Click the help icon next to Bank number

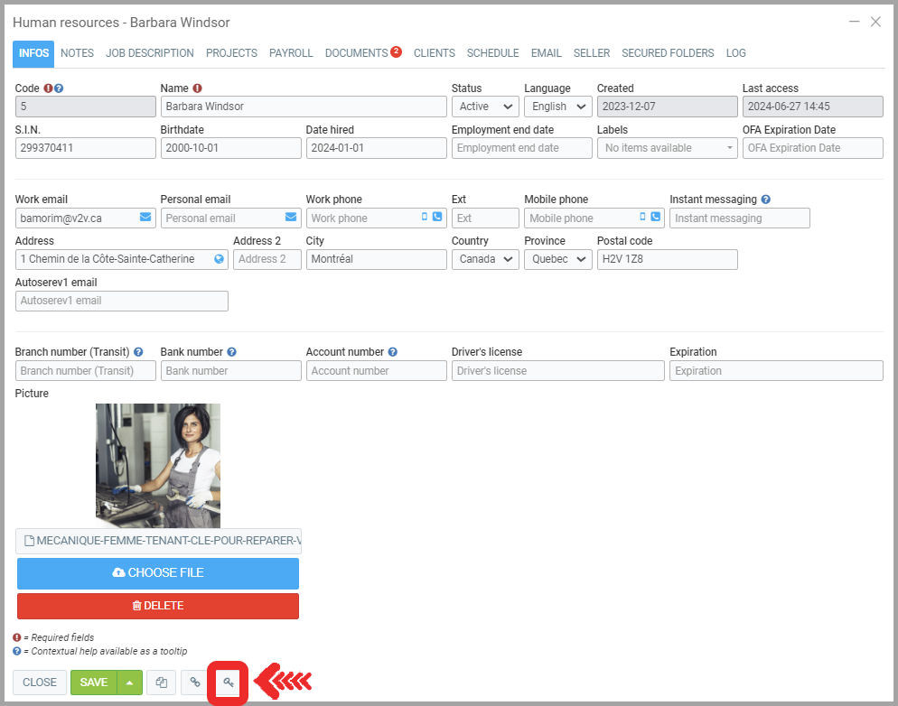(232, 352)
